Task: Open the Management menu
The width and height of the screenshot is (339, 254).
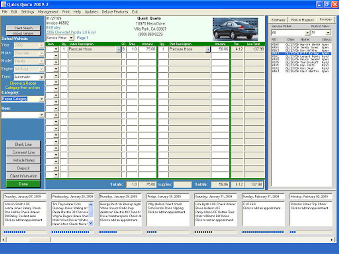Action: coord(48,12)
